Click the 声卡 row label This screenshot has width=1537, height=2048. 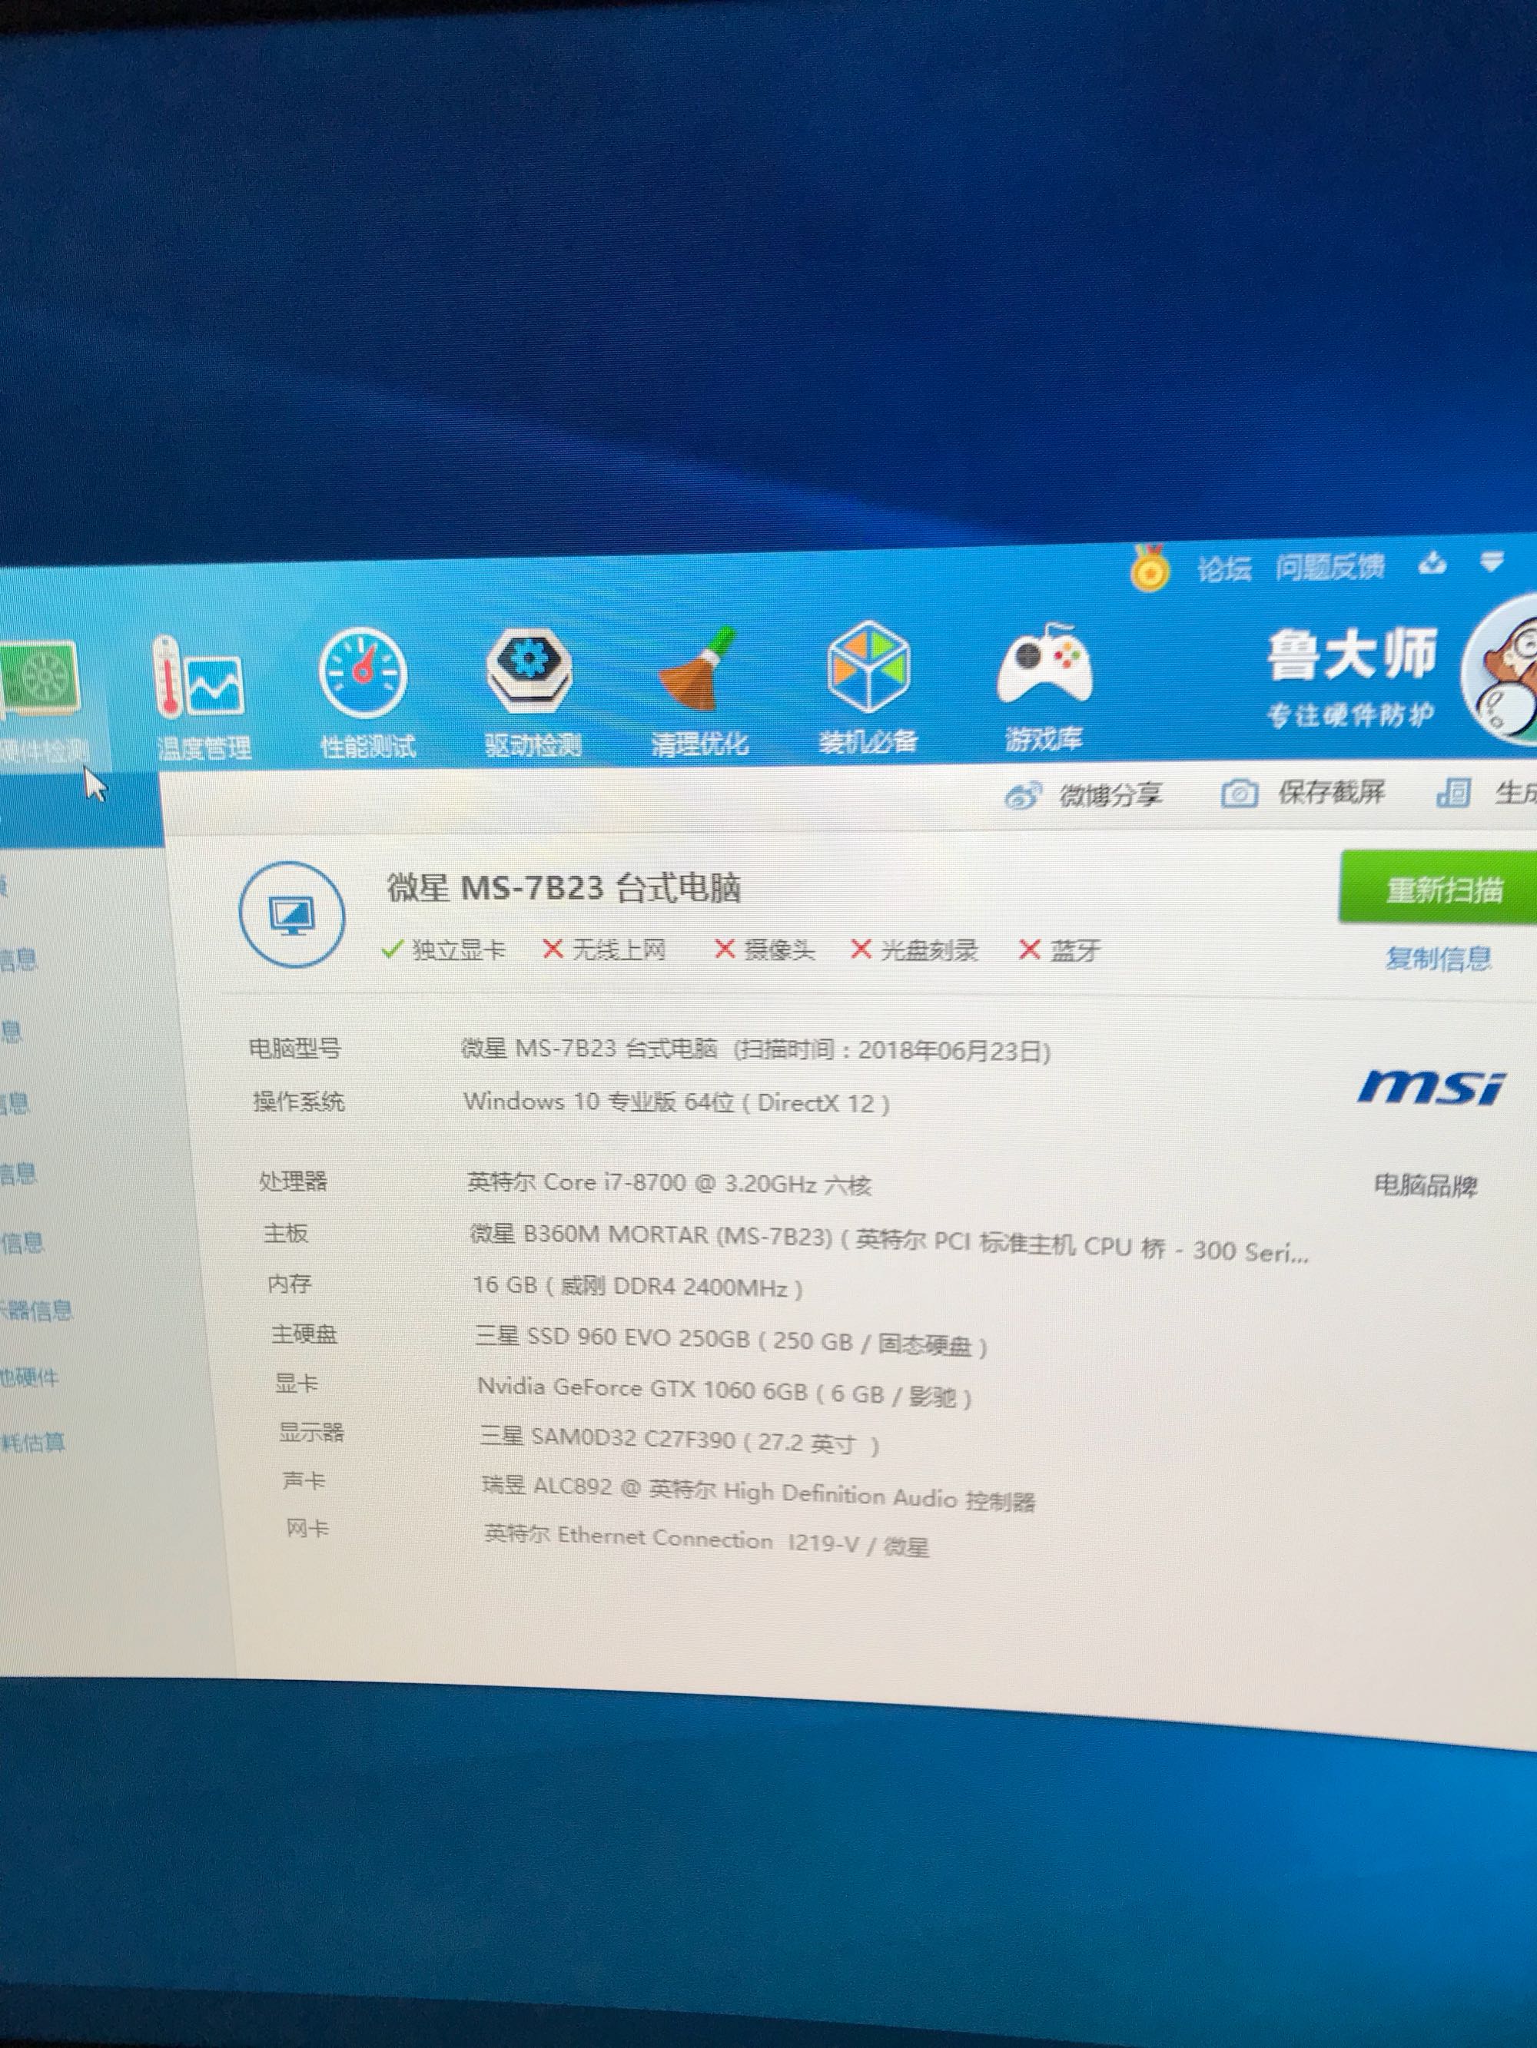click(x=304, y=1480)
